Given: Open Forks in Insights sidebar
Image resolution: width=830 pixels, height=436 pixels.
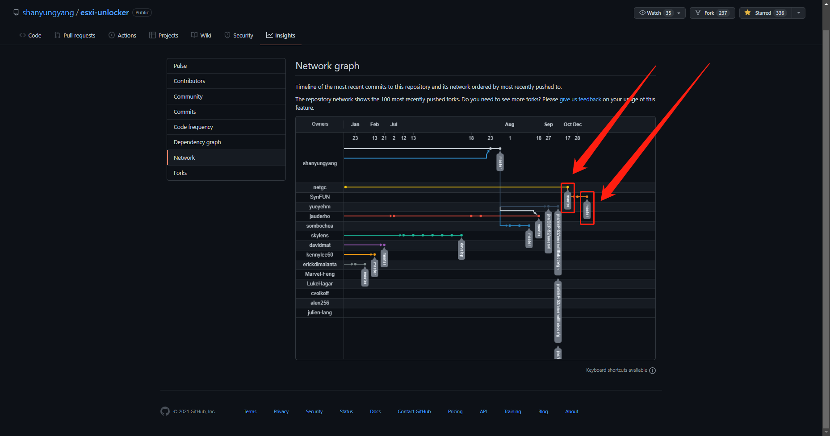Looking at the screenshot, I should pos(226,173).
